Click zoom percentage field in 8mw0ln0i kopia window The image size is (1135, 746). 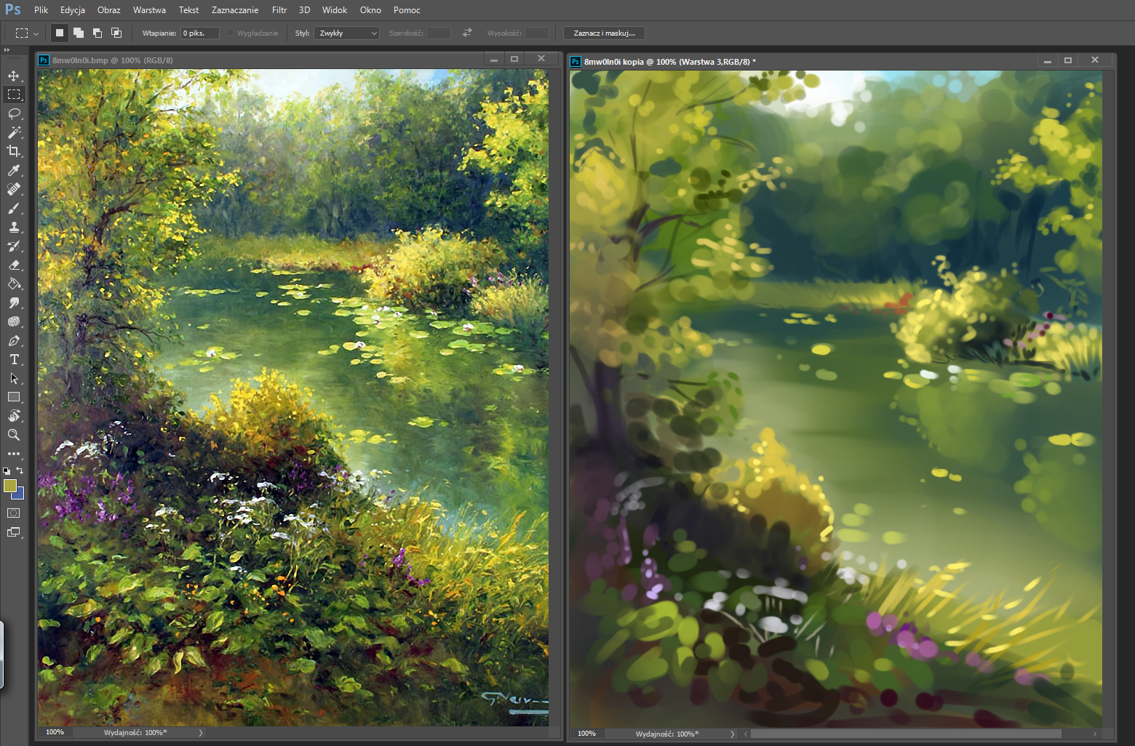pos(586,734)
